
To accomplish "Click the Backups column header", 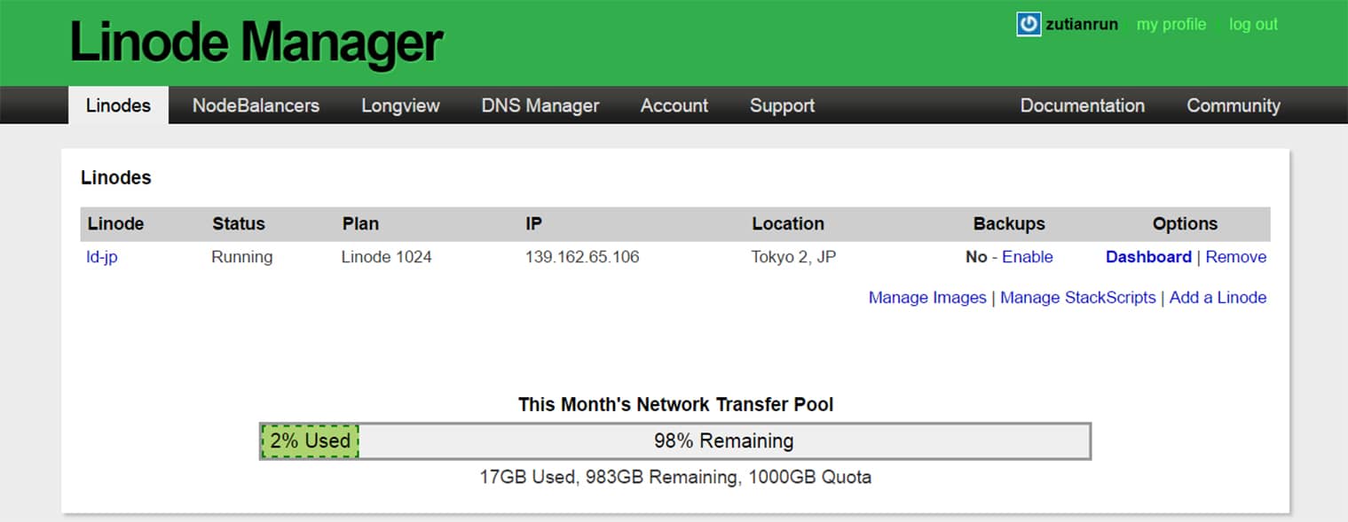I will [x=1009, y=224].
